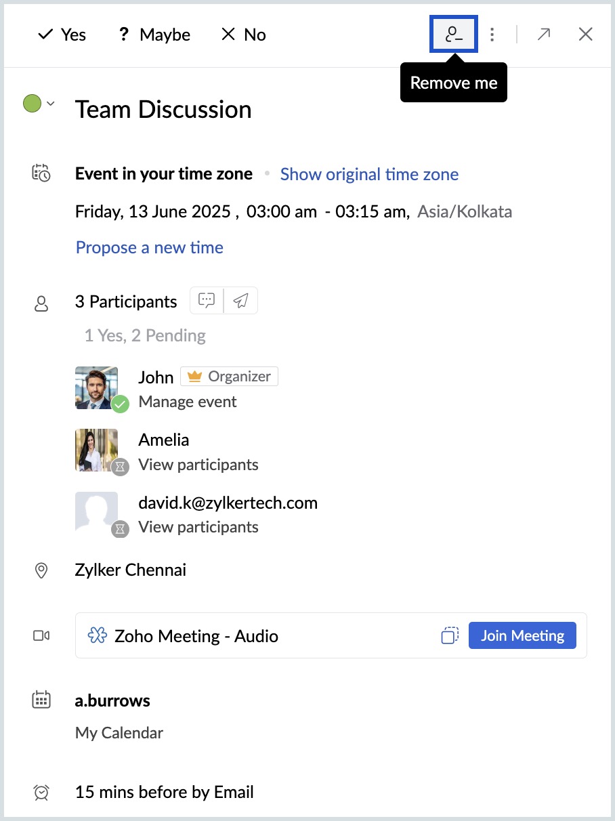Respond Yes to the invitation
615x821 pixels.
tap(62, 35)
